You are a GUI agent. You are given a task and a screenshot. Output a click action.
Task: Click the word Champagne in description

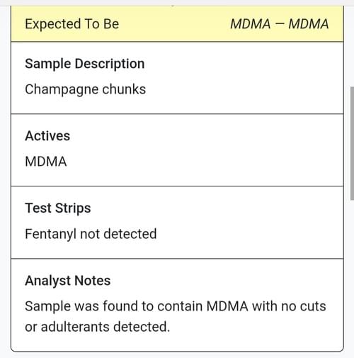[62, 89]
